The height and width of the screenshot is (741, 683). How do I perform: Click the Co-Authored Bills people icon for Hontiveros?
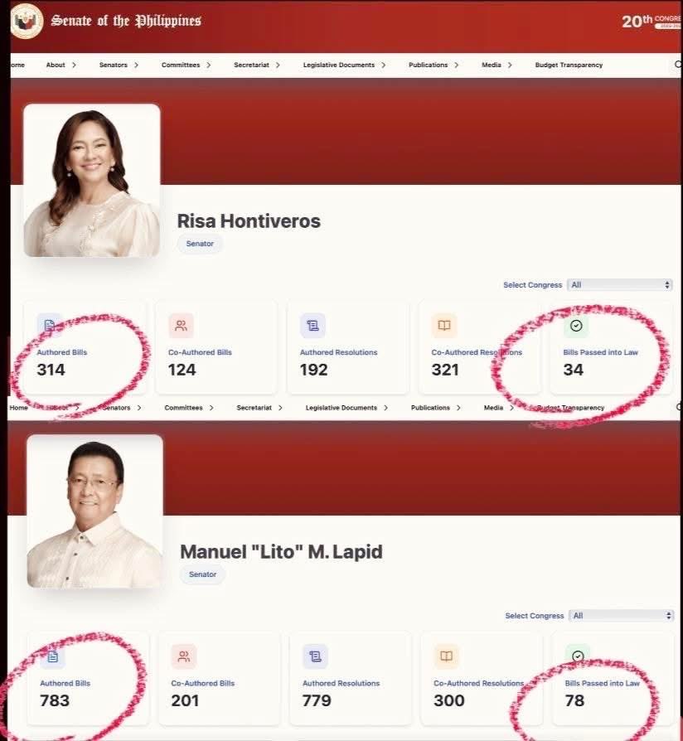coord(181,326)
